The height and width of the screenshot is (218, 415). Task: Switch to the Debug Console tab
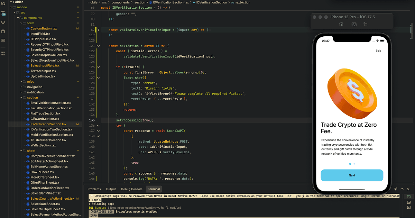coord(131,189)
